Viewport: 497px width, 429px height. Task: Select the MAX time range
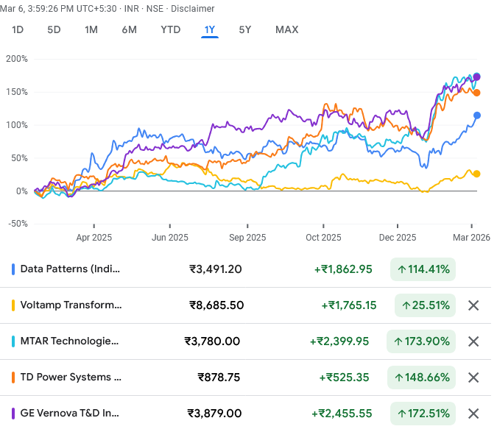287,29
